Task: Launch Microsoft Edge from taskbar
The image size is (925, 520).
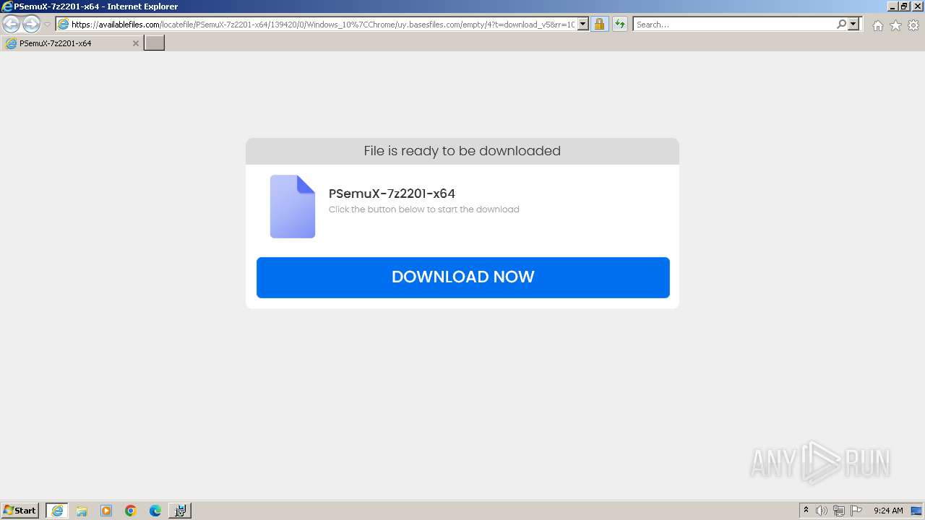Action: (x=155, y=511)
